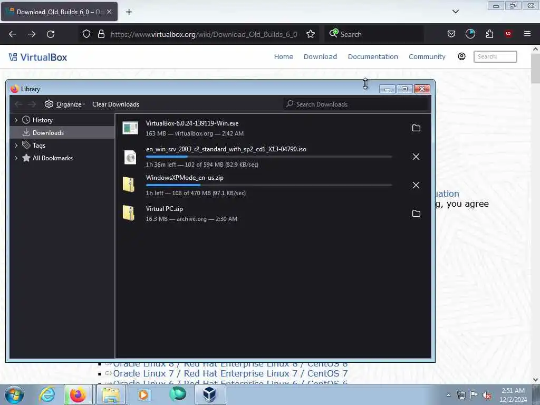
Task: Open the tracking protection shield
Action: (x=86, y=34)
